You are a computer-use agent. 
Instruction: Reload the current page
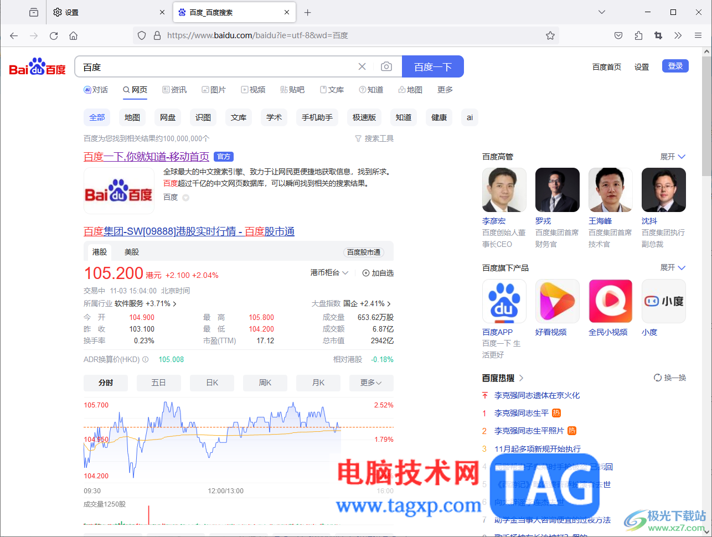point(54,35)
